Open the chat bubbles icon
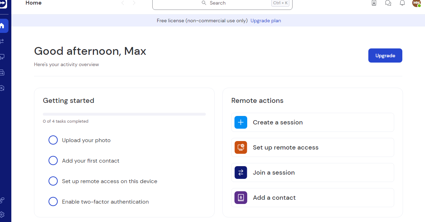Viewport: 425px width, 222px height. click(x=388, y=3)
